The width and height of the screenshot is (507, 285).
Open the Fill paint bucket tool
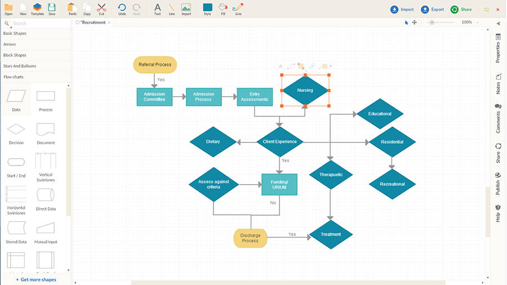pos(223,8)
